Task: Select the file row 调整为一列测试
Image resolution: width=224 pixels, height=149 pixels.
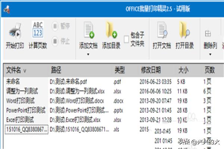Action: point(22,91)
